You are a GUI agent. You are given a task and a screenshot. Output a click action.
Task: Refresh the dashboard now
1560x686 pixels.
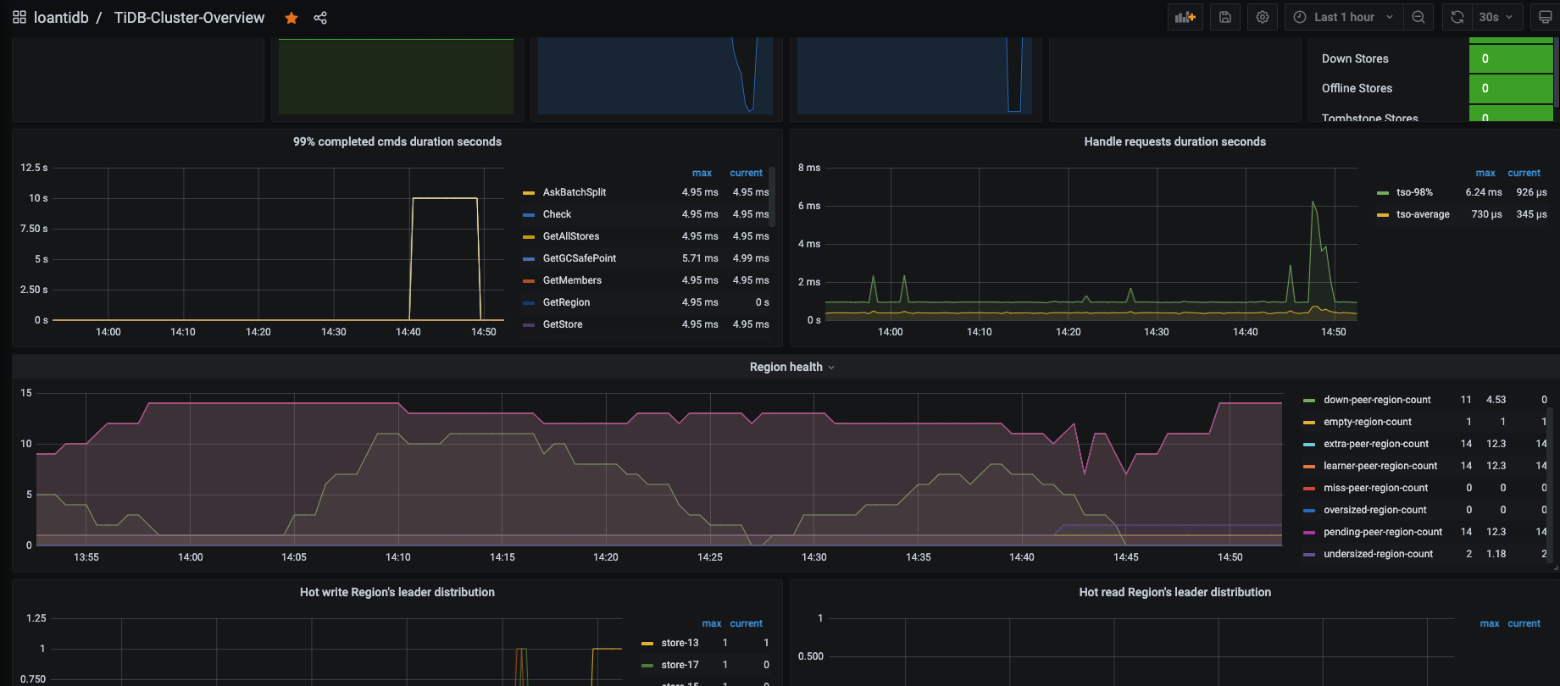click(x=1457, y=17)
